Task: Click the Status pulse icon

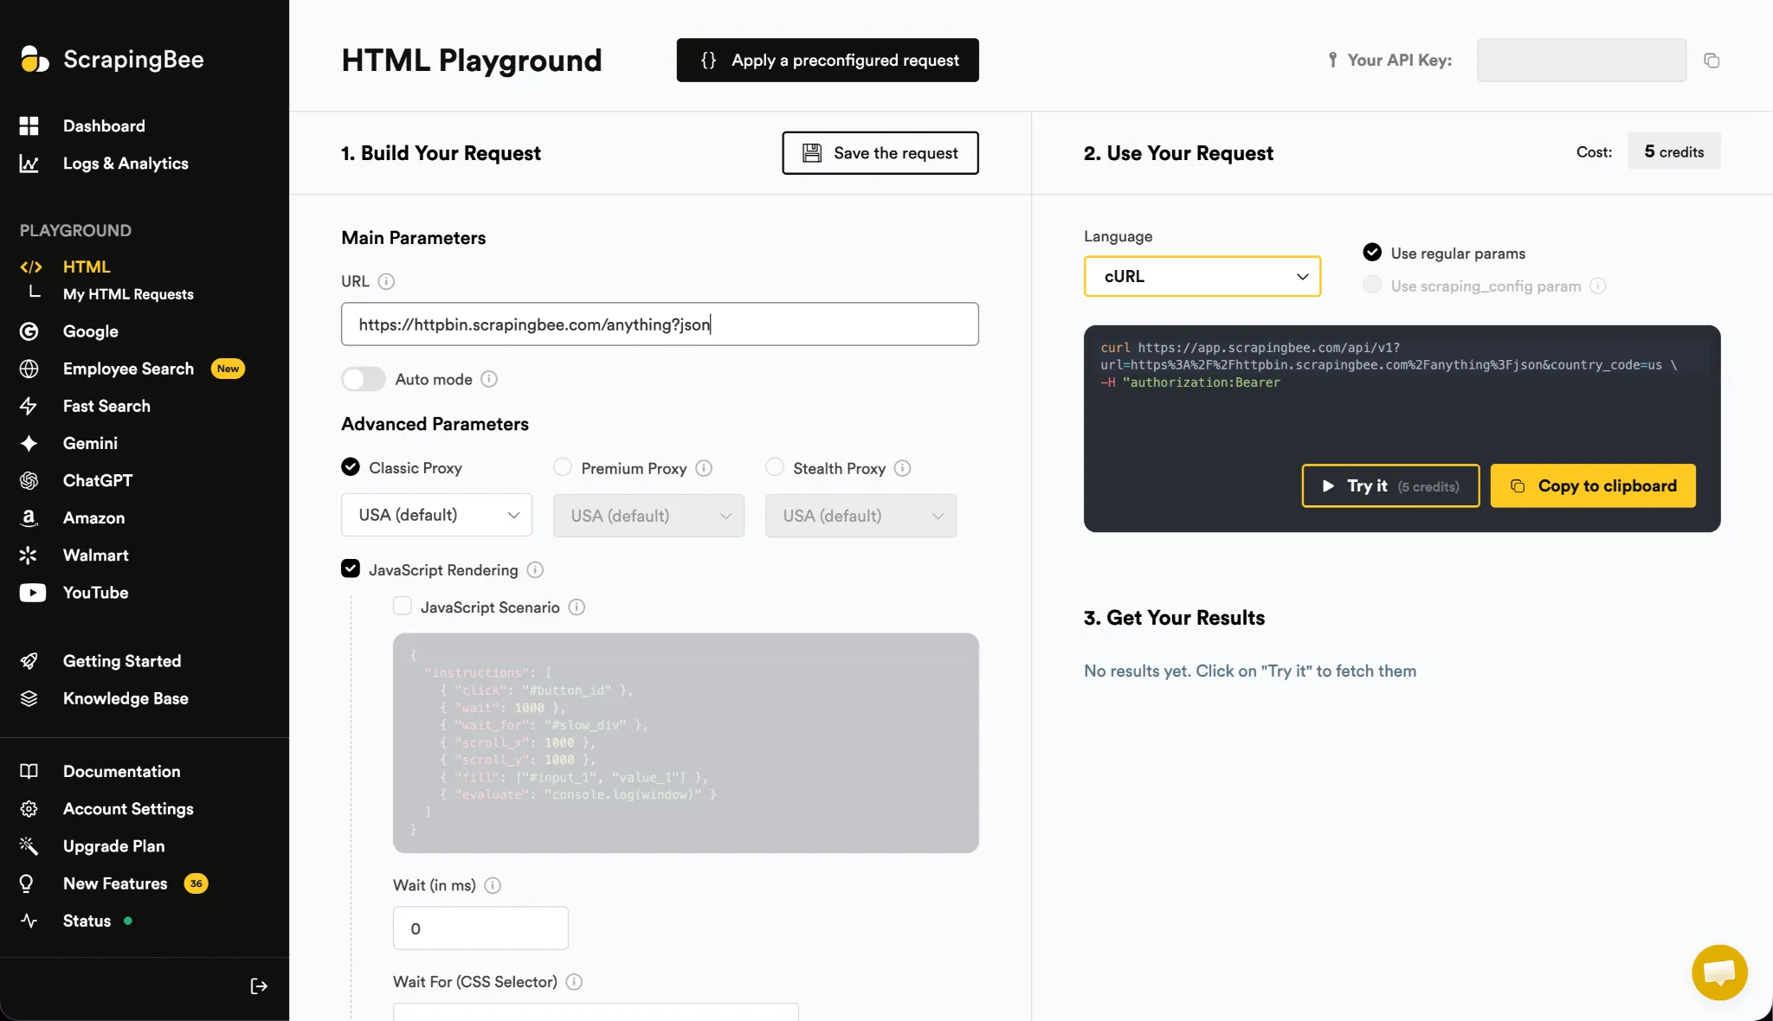Action: click(x=29, y=921)
